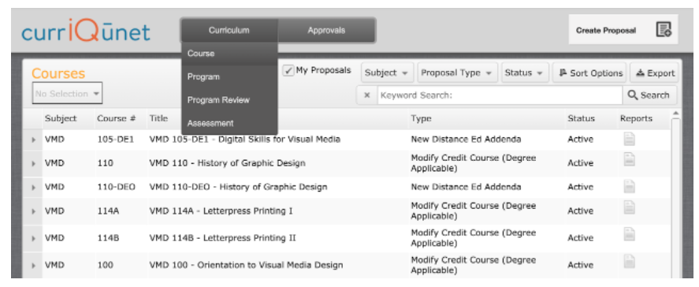The width and height of the screenshot is (699, 287).
Task: Click the Create Proposal document icon
Action: pos(664,29)
